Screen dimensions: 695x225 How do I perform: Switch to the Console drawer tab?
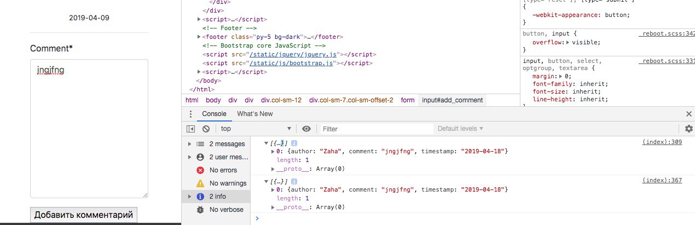[x=214, y=114]
